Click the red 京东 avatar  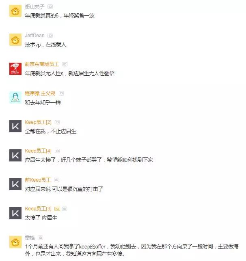tap(15, 69)
